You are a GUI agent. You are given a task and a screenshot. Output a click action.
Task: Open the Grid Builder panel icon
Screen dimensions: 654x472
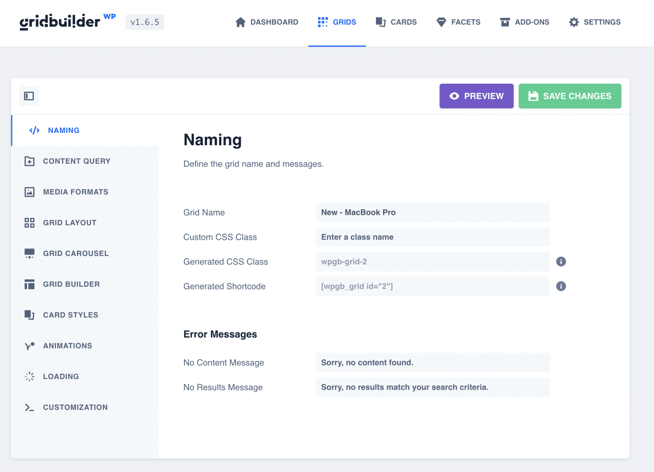29,284
